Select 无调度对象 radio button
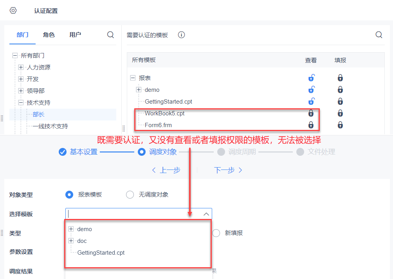Image resolution: width=393 pixels, height=279 pixels. tap(130, 195)
